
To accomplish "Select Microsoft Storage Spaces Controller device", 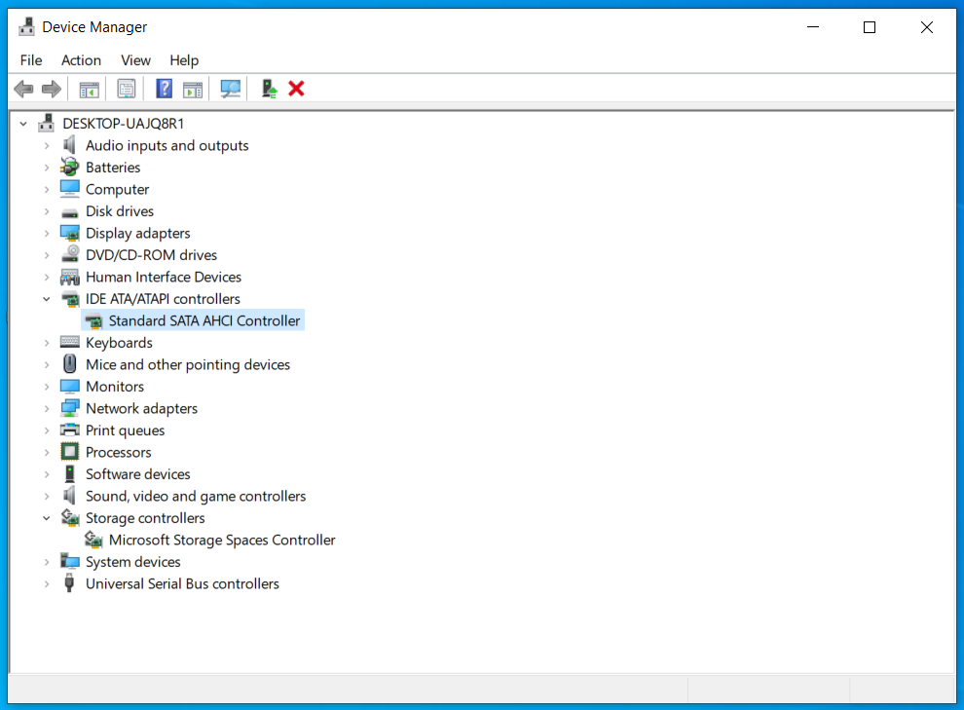I will pyautogui.click(x=222, y=541).
